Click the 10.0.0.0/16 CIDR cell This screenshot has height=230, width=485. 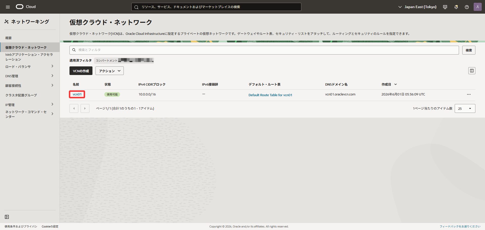(x=147, y=94)
